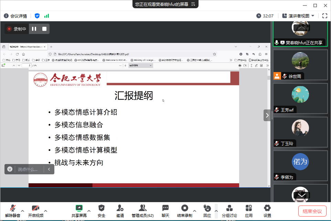Open the 应用 apps icon
This screenshot has height=221, width=331.
point(249,208)
